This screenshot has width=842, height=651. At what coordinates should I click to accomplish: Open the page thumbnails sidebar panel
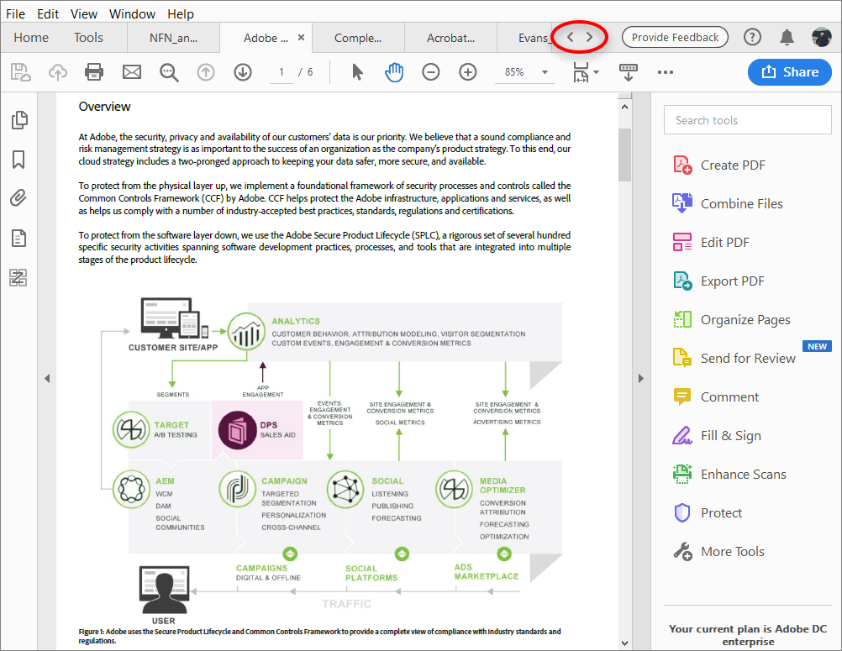point(18,119)
